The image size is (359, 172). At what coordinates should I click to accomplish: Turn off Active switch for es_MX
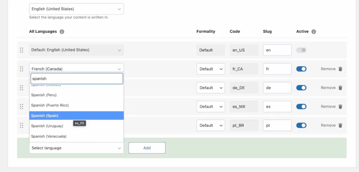[301, 106]
